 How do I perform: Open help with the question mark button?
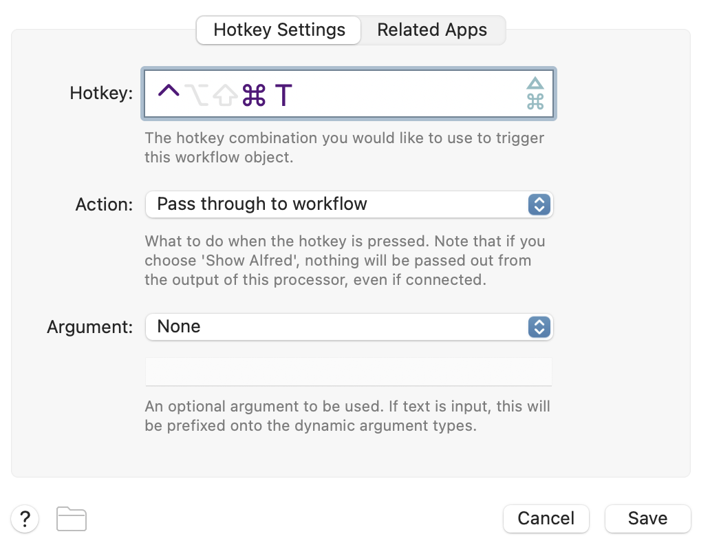25,518
